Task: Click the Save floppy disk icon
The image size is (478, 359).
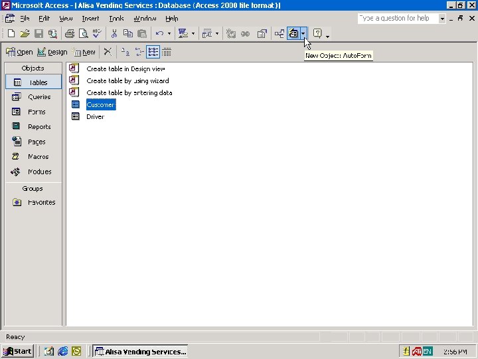Action: [x=39, y=33]
